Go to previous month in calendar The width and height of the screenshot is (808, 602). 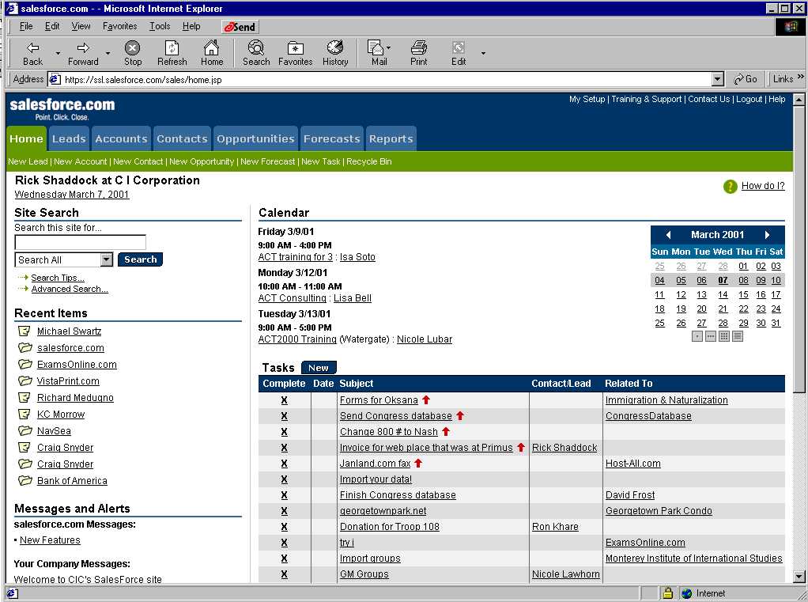(668, 235)
